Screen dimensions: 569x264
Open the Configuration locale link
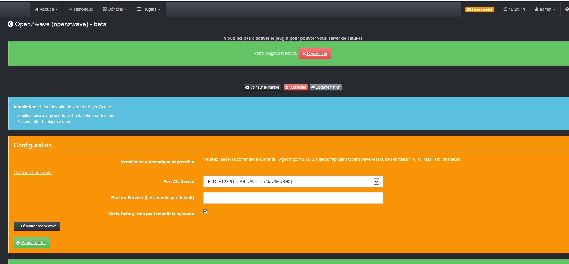[x=32, y=173]
